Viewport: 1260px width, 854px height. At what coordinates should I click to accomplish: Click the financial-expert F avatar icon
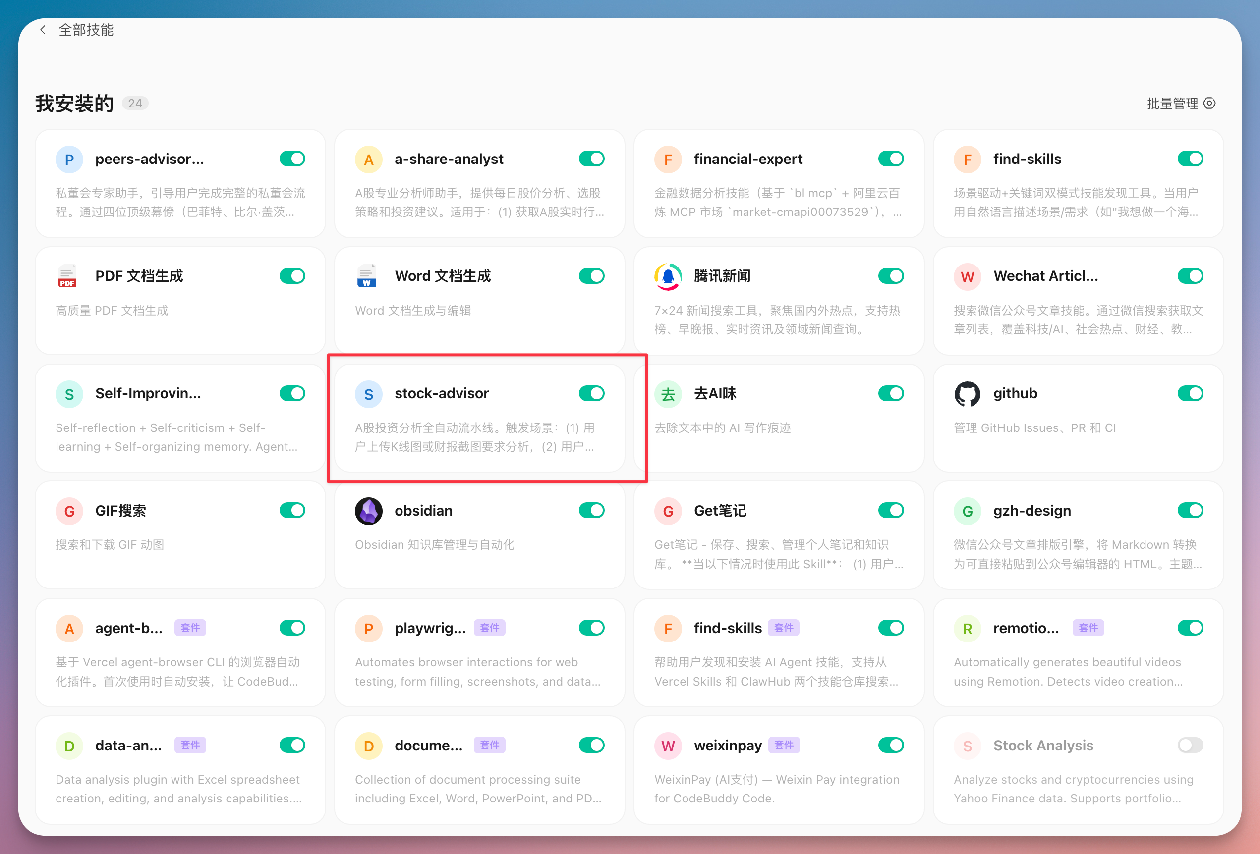coord(668,160)
